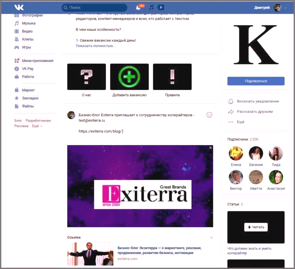Click the header user avatar
The width and height of the screenshot is (295, 269).
tap(277, 7)
